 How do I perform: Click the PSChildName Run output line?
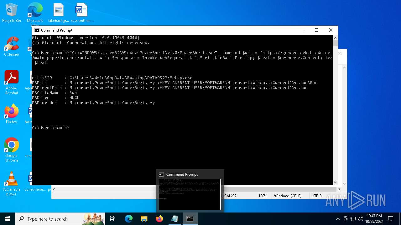(55, 93)
